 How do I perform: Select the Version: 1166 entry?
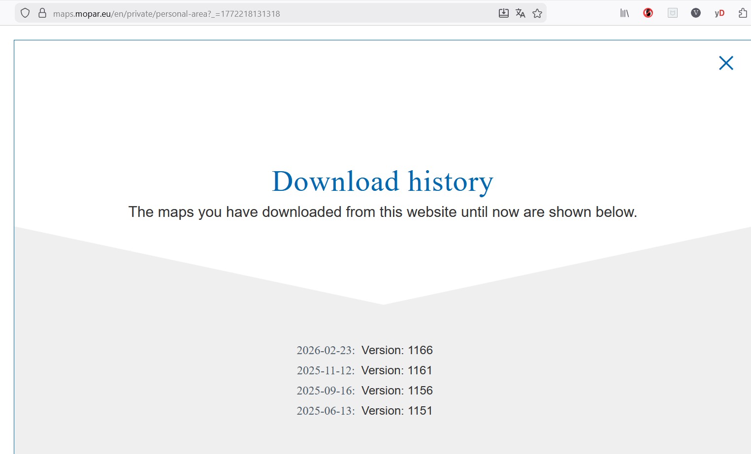397,350
